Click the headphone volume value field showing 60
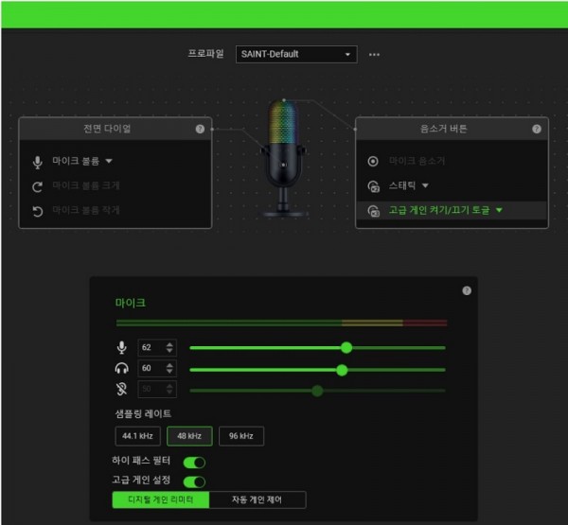568x525 pixels. click(x=151, y=369)
